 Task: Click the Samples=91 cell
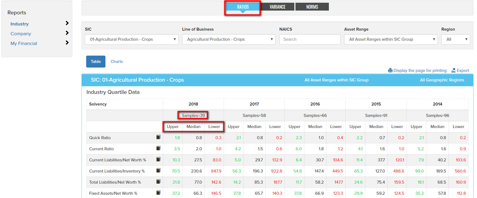pyautogui.click(x=376, y=116)
